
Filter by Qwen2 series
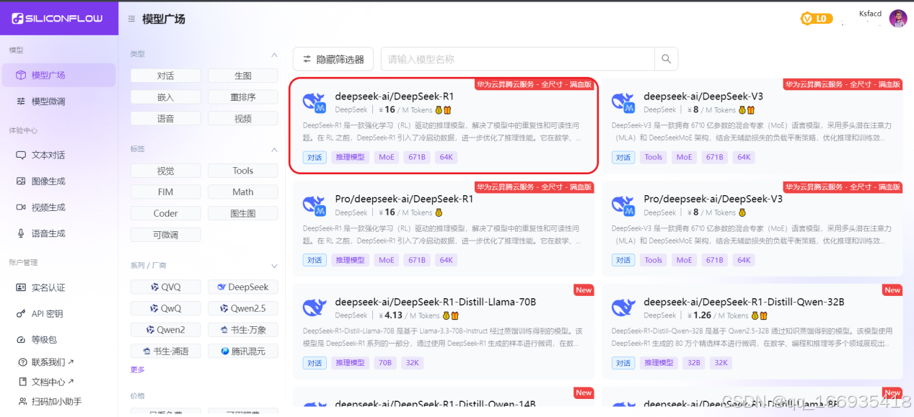(165, 330)
